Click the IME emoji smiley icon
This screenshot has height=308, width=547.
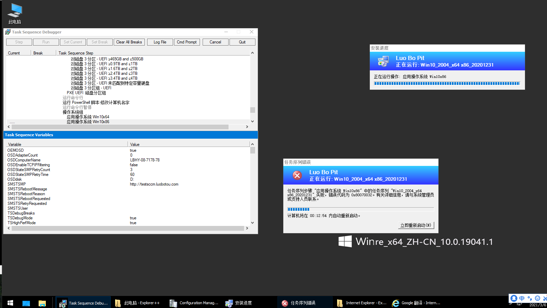pyautogui.click(x=537, y=298)
